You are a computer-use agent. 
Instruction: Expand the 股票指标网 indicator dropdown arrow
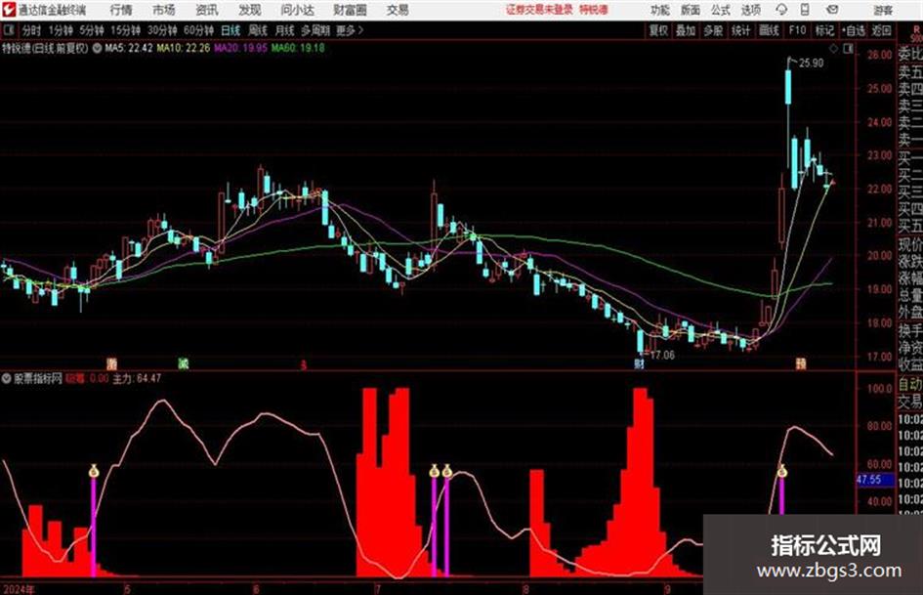coord(7,378)
